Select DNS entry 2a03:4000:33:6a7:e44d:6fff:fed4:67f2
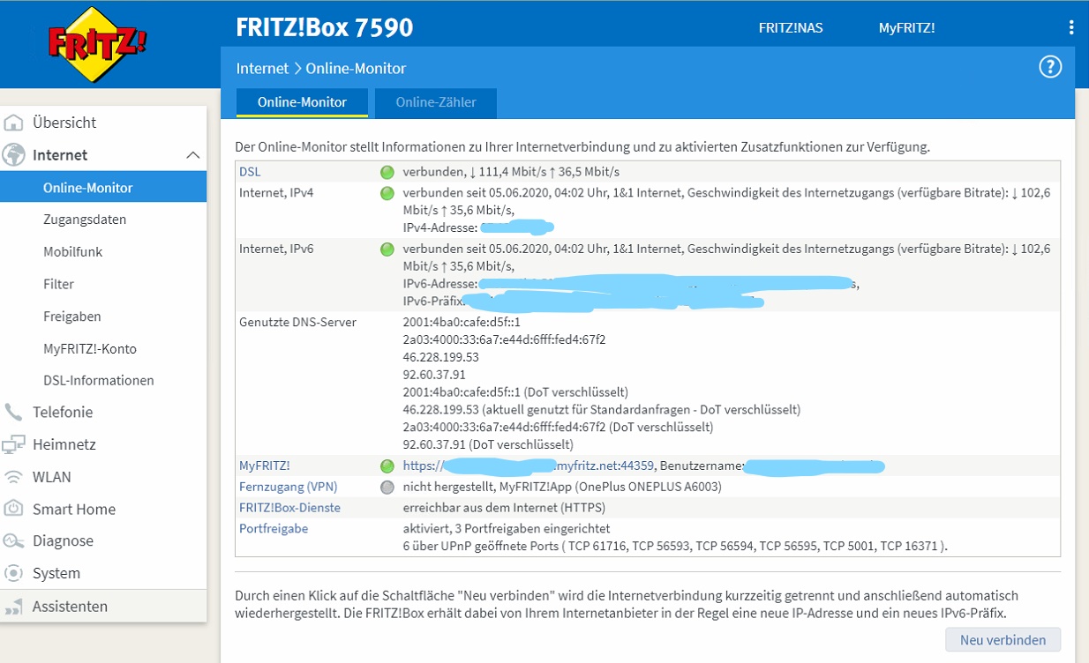The width and height of the screenshot is (1089, 663). pos(504,339)
